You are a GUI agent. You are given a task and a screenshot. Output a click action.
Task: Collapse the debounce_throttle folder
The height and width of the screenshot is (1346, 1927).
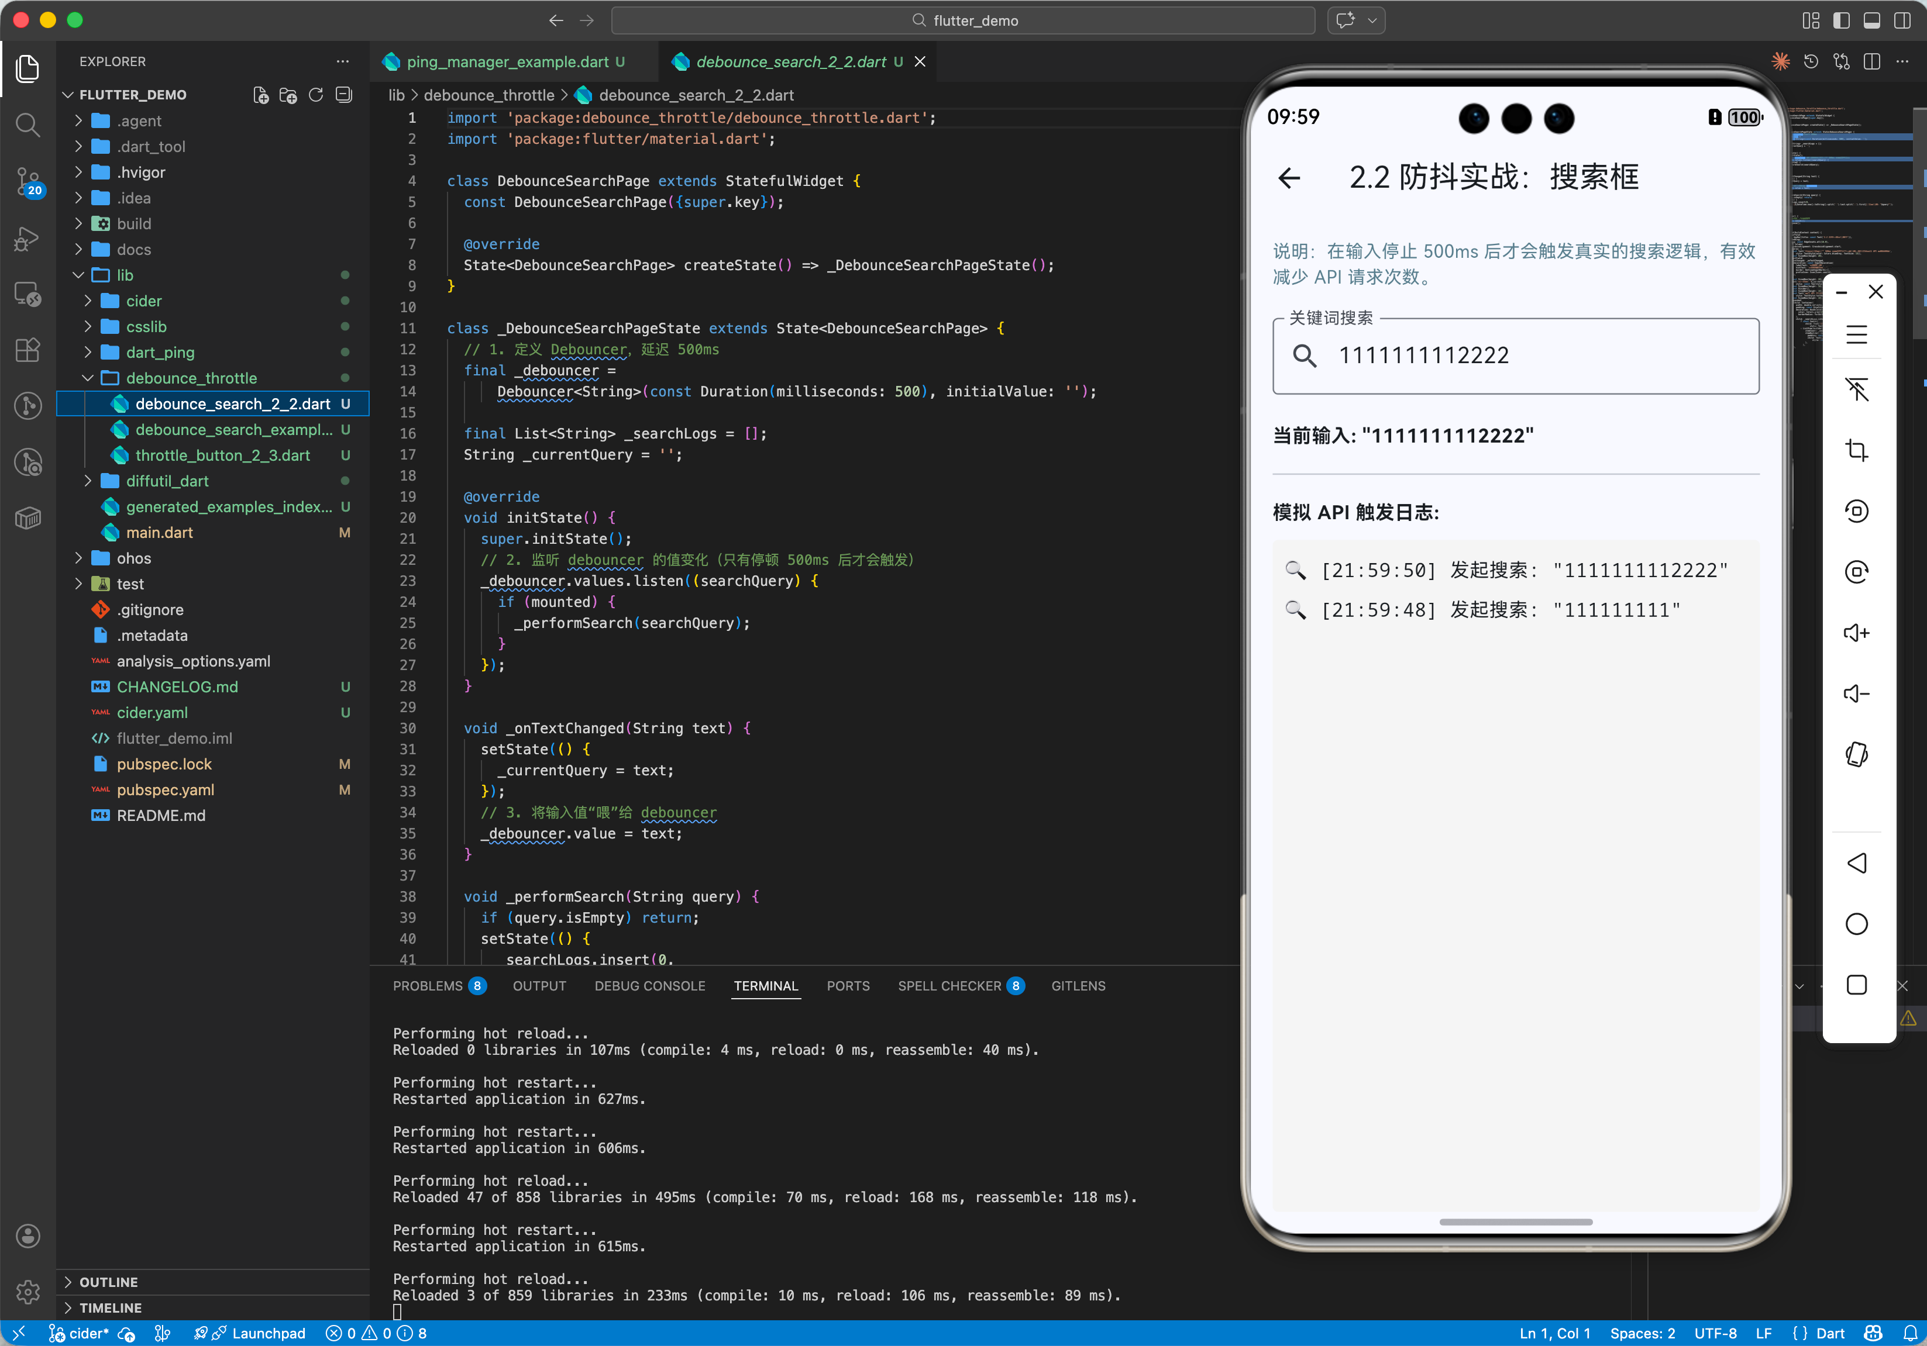click(x=191, y=378)
